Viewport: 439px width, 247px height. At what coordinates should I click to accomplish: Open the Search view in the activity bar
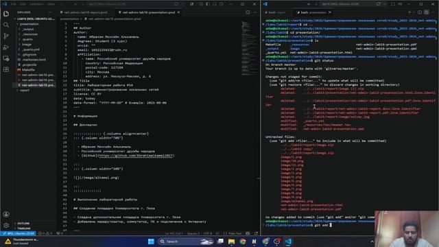point(6,25)
